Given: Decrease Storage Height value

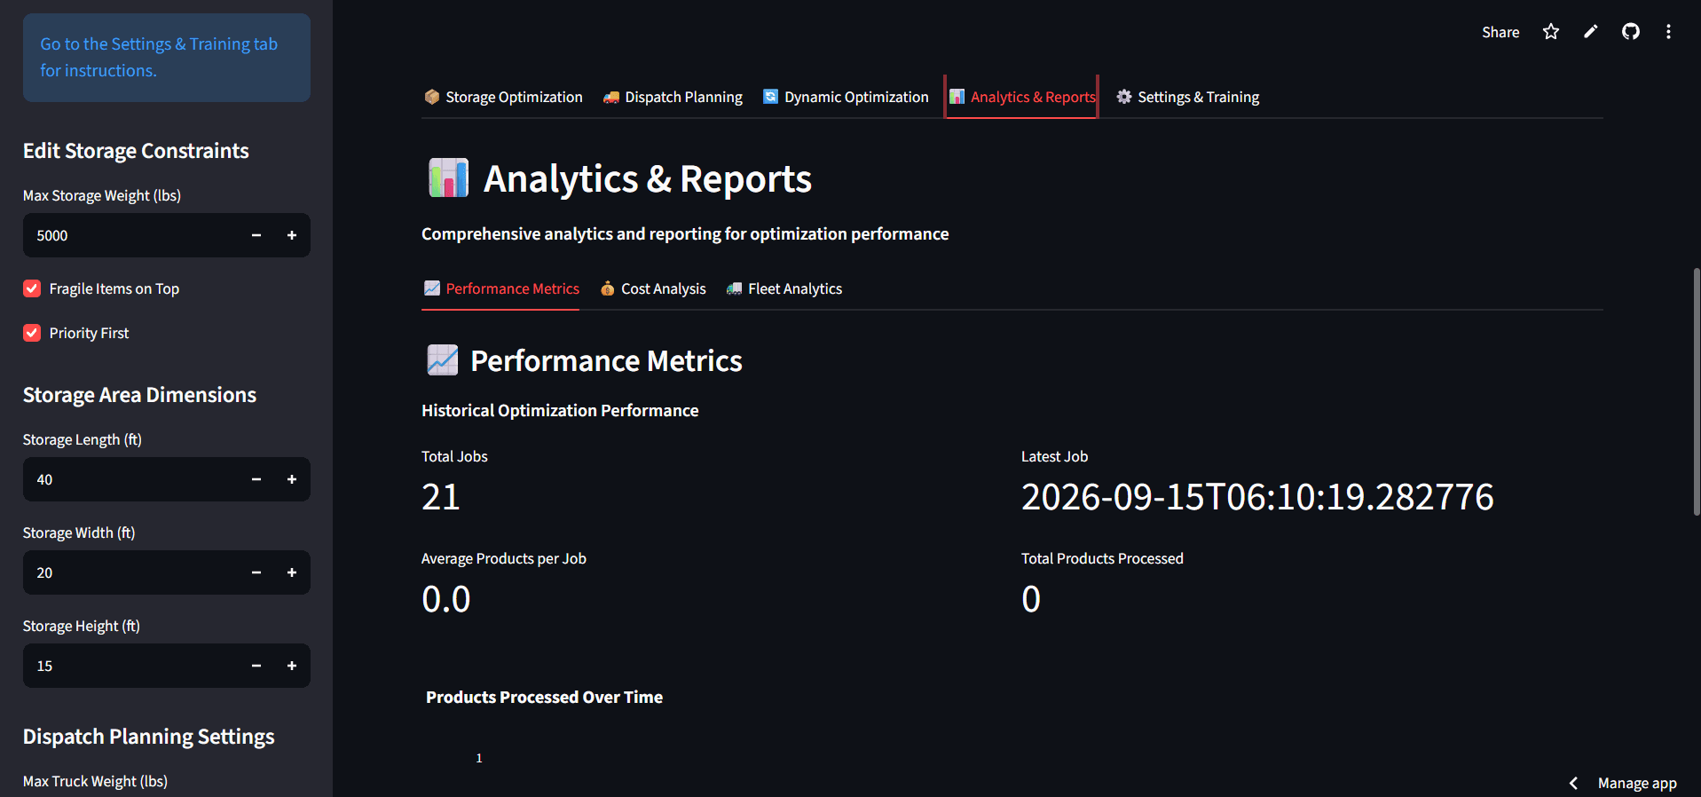Looking at the screenshot, I should (256, 666).
